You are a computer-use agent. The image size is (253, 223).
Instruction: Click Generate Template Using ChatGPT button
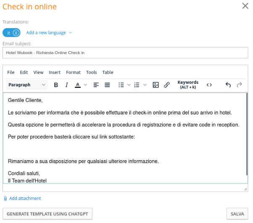[x=47, y=214]
